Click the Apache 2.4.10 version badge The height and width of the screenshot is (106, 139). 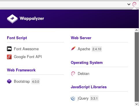(97, 49)
